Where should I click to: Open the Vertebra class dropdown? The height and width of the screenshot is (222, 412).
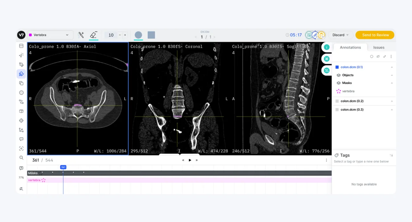coord(67,35)
